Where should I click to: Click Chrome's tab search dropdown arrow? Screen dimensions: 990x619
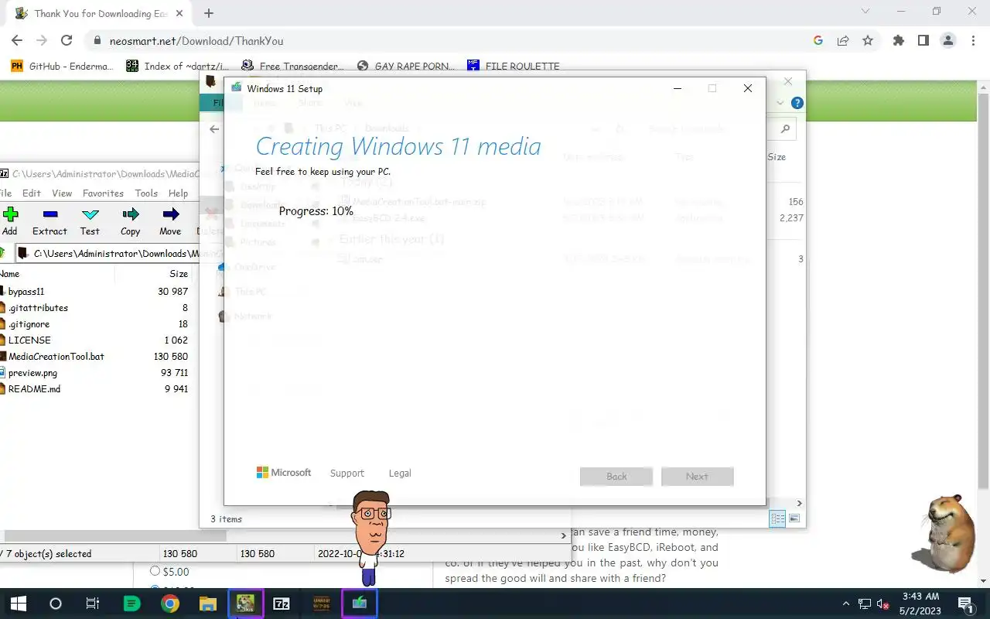click(x=867, y=12)
